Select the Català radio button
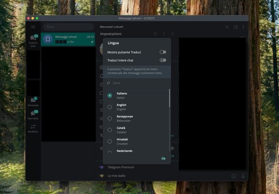 (110, 130)
